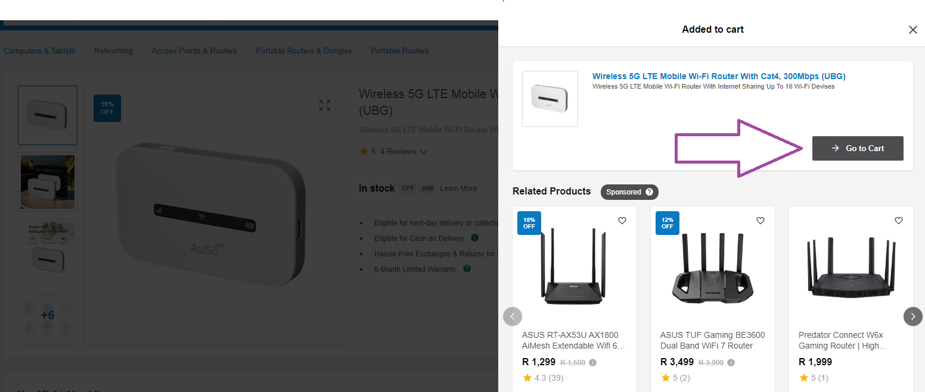Click the 5 (2) rating
Viewport: 925px width, 392px height.
[x=675, y=378]
